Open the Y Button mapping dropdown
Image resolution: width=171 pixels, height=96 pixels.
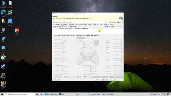pos(117,45)
